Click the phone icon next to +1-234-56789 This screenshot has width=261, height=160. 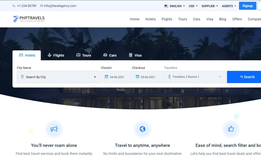14,6
